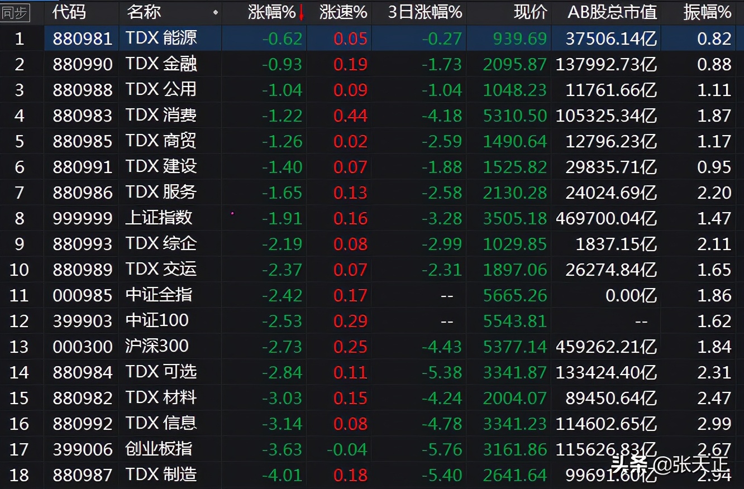Click the -0.62 change value for TDX 能源
This screenshot has width=744, height=489.
coord(282,39)
